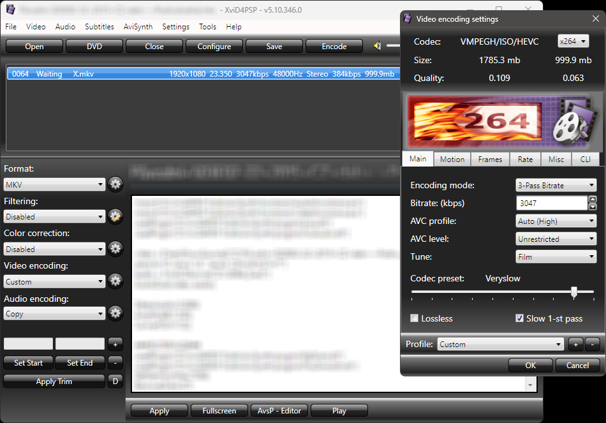Open the Filtering edit gear icon
This screenshot has height=423, width=606.
tap(115, 216)
